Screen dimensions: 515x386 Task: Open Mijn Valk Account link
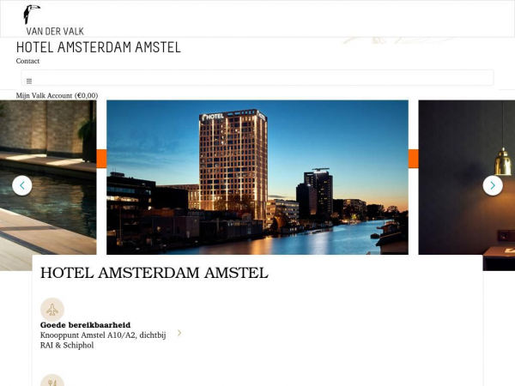(x=57, y=95)
